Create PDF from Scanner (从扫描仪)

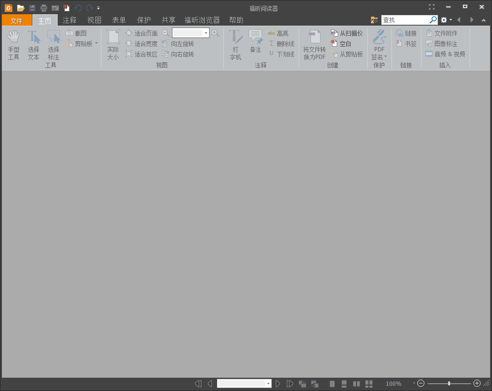pos(347,33)
